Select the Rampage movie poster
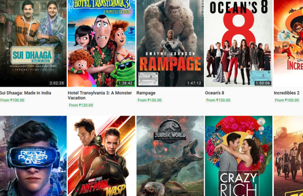The width and height of the screenshot is (303, 196). coord(170,43)
